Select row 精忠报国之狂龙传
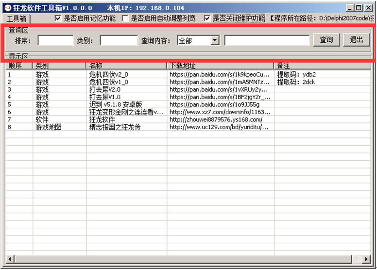This screenshot has width=377, height=270. 188,127
